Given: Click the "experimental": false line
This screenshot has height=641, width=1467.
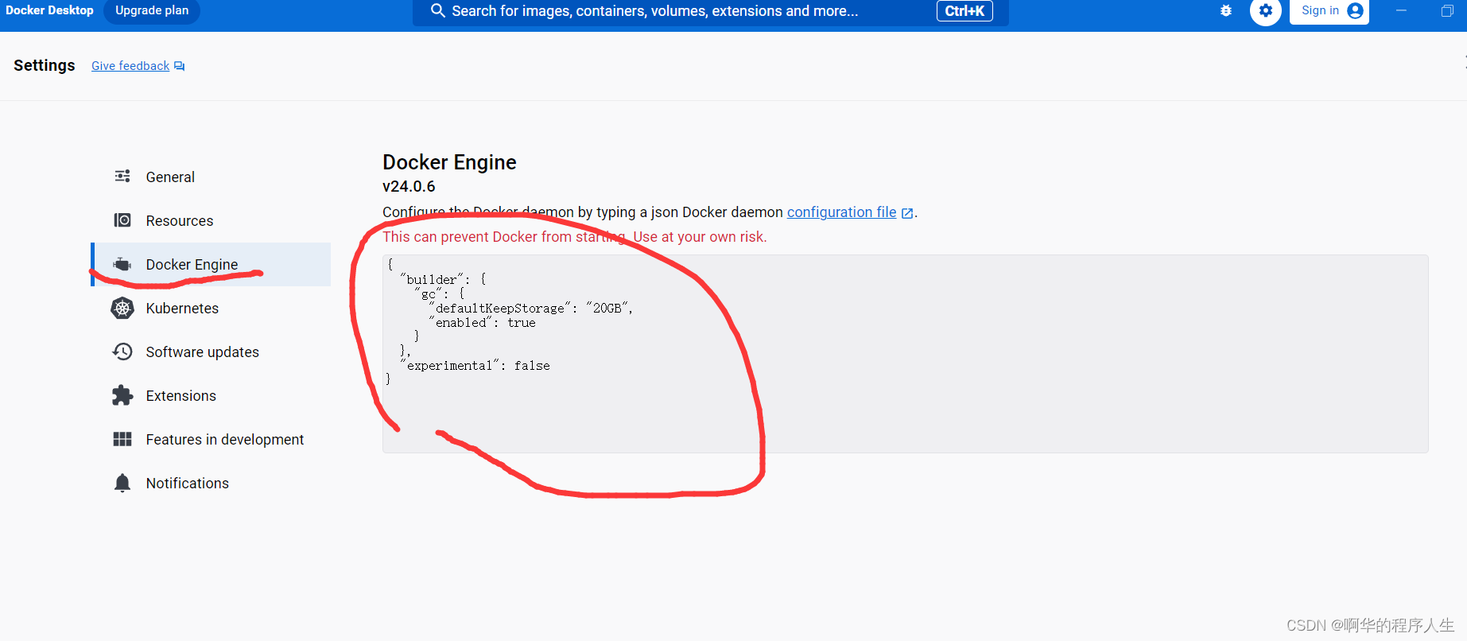Looking at the screenshot, I should [x=475, y=366].
